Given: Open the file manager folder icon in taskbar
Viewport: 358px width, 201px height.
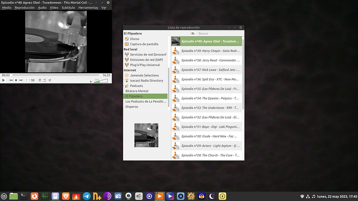Looking at the screenshot, I should click(14, 196).
